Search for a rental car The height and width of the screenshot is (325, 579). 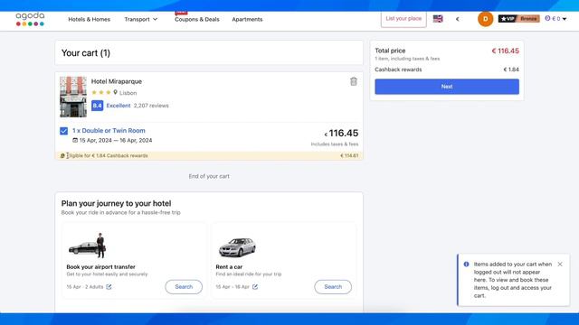pos(333,287)
